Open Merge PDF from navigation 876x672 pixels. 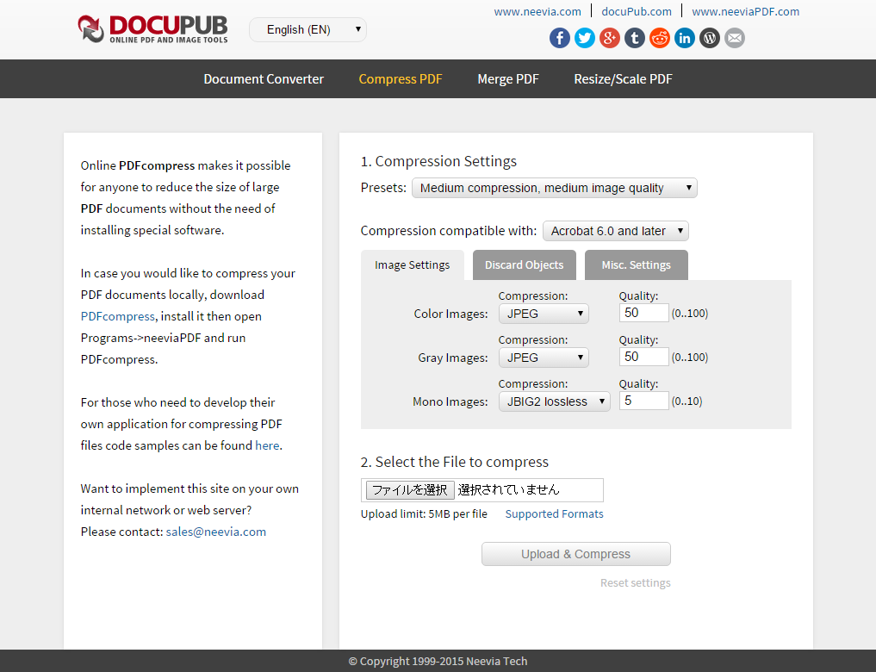tap(508, 79)
